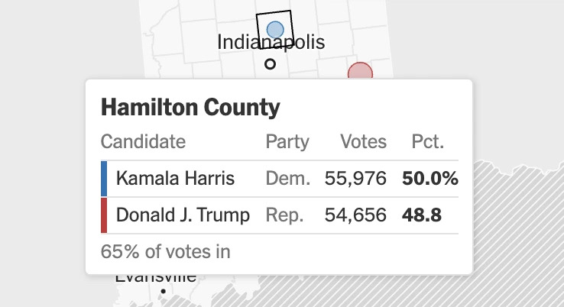The height and width of the screenshot is (307, 564).
Task: Click the blue Democratic color bar
Action: [104, 179]
